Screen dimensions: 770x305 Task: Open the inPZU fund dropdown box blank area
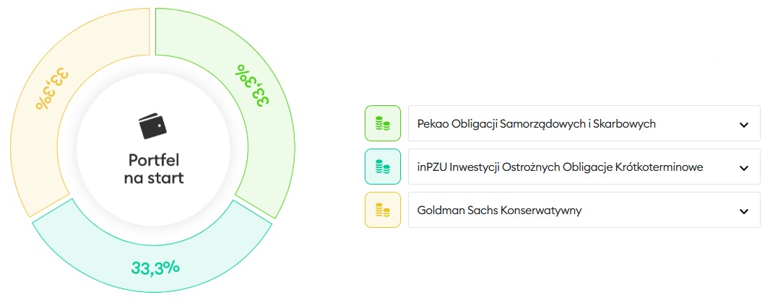(x=721, y=167)
